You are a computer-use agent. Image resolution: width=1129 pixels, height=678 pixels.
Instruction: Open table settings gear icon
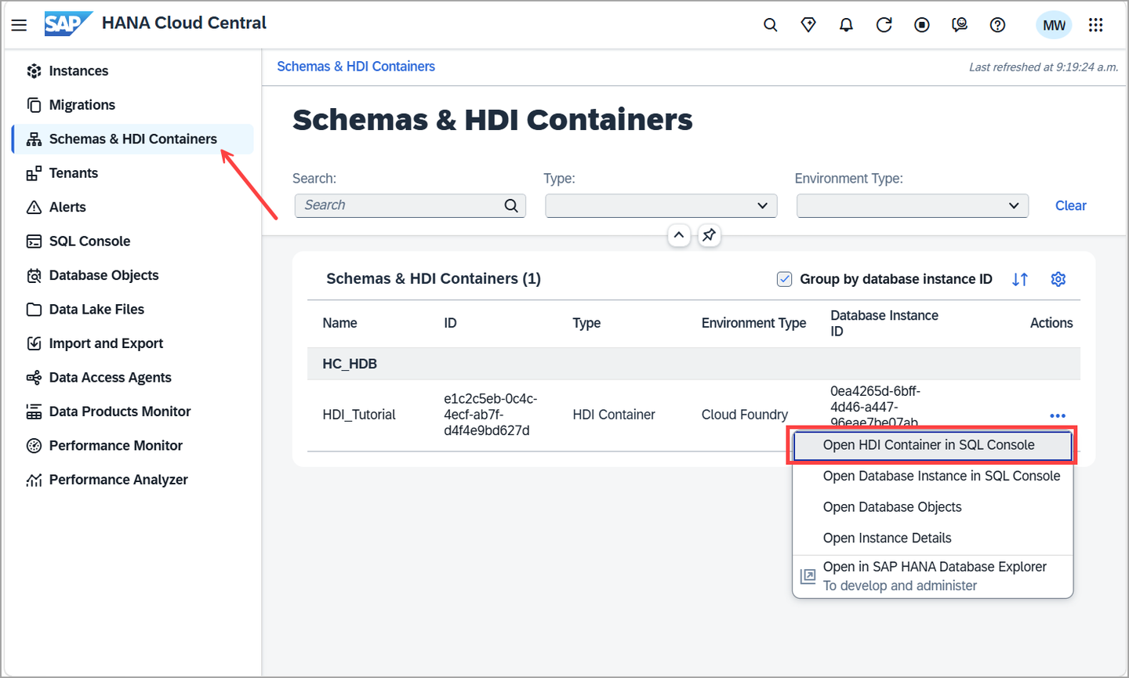pos(1058,279)
